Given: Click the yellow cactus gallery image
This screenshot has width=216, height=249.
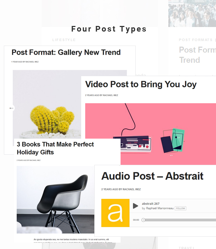Looking at the screenshot, I should point(47,104).
